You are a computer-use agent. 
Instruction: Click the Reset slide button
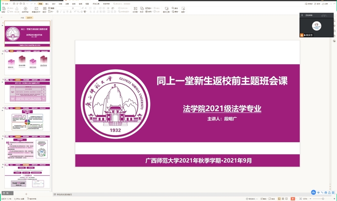tap(51, 8)
